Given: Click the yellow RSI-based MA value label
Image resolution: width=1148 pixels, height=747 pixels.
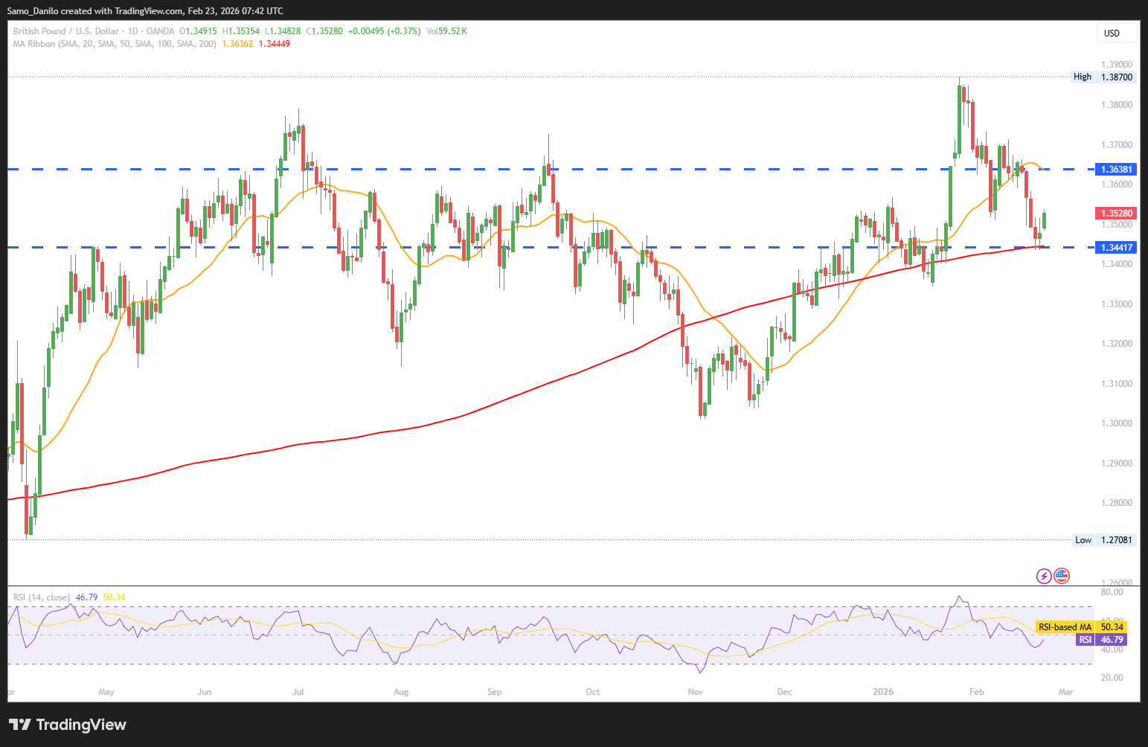Looking at the screenshot, I should point(1080,627).
